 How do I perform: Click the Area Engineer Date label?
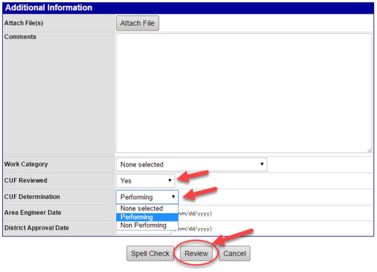32,213
